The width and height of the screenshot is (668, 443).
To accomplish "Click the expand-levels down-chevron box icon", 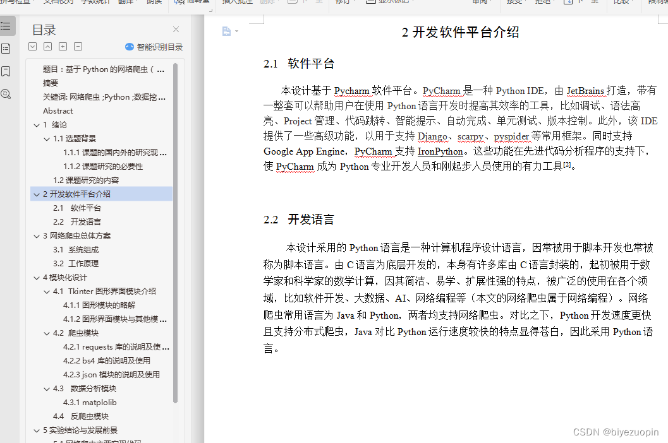I will coord(32,47).
